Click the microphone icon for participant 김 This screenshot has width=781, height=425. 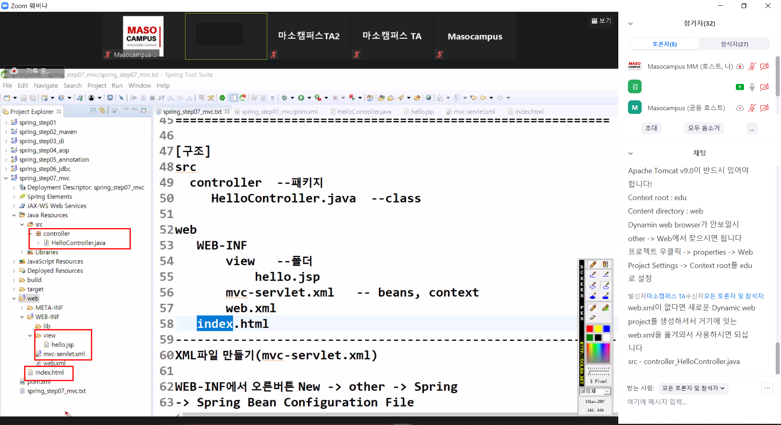click(x=752, y=87)
